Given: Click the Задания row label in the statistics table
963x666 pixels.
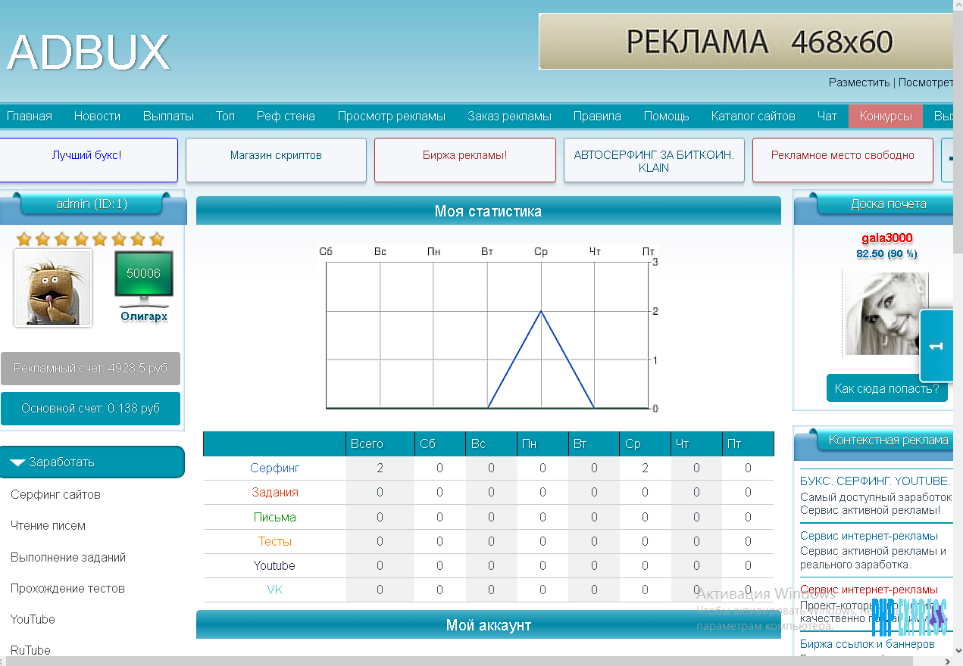Looking at the screenshot, I should 275,492.
